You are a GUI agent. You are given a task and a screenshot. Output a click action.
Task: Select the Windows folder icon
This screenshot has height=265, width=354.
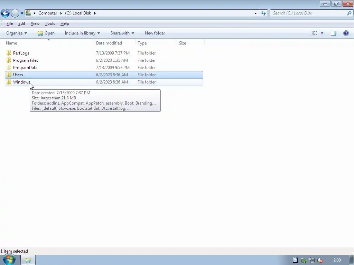click(x=9, y=82)
